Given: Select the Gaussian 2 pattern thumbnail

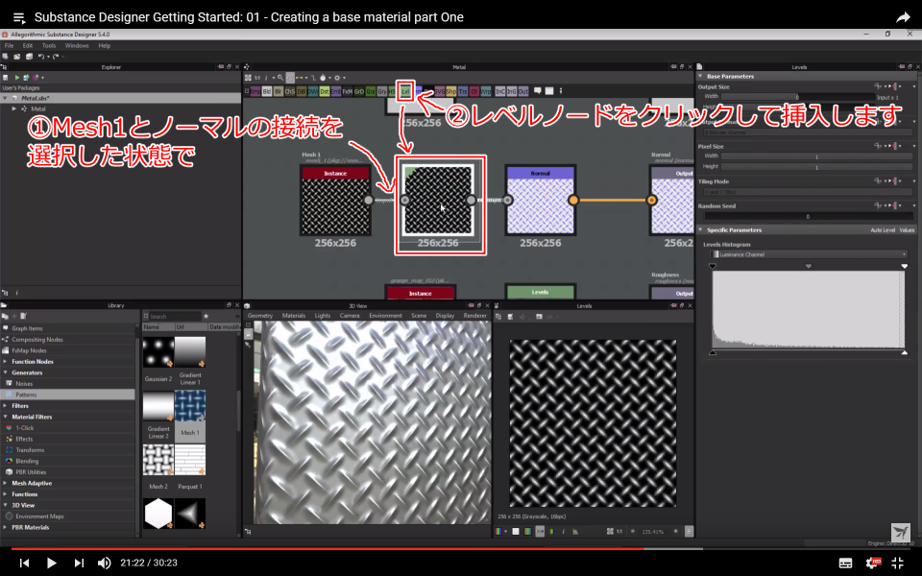Looking at the screenshot, I should (158, 351).
